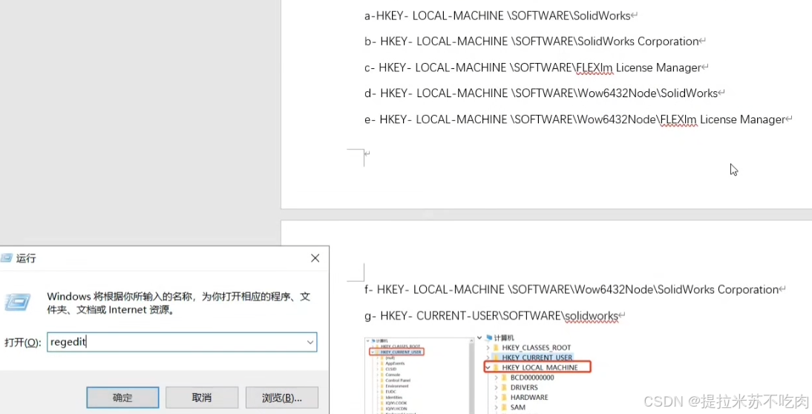Open the 浏览(B)... file browser button

(282, 398)
